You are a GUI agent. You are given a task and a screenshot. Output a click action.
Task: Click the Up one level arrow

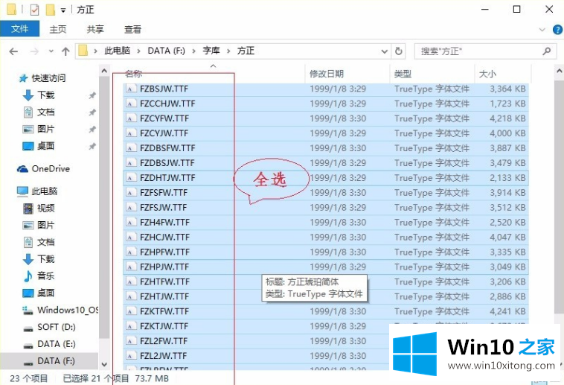(x=65, y=51)
